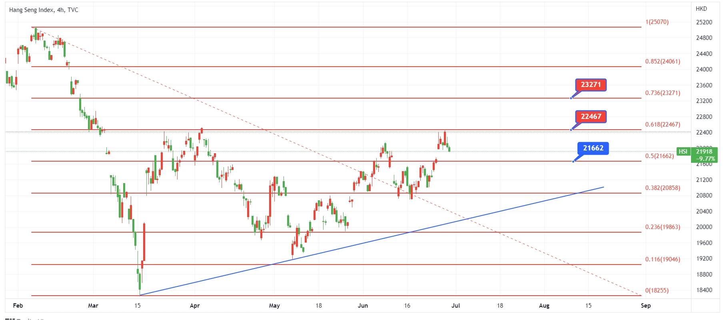
Task: Click the Feb label on the time axis
Action: coord(18,306)
